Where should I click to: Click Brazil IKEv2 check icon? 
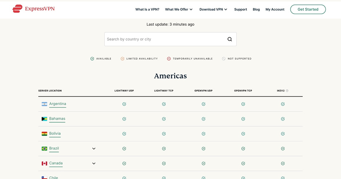tap(283, 148)
